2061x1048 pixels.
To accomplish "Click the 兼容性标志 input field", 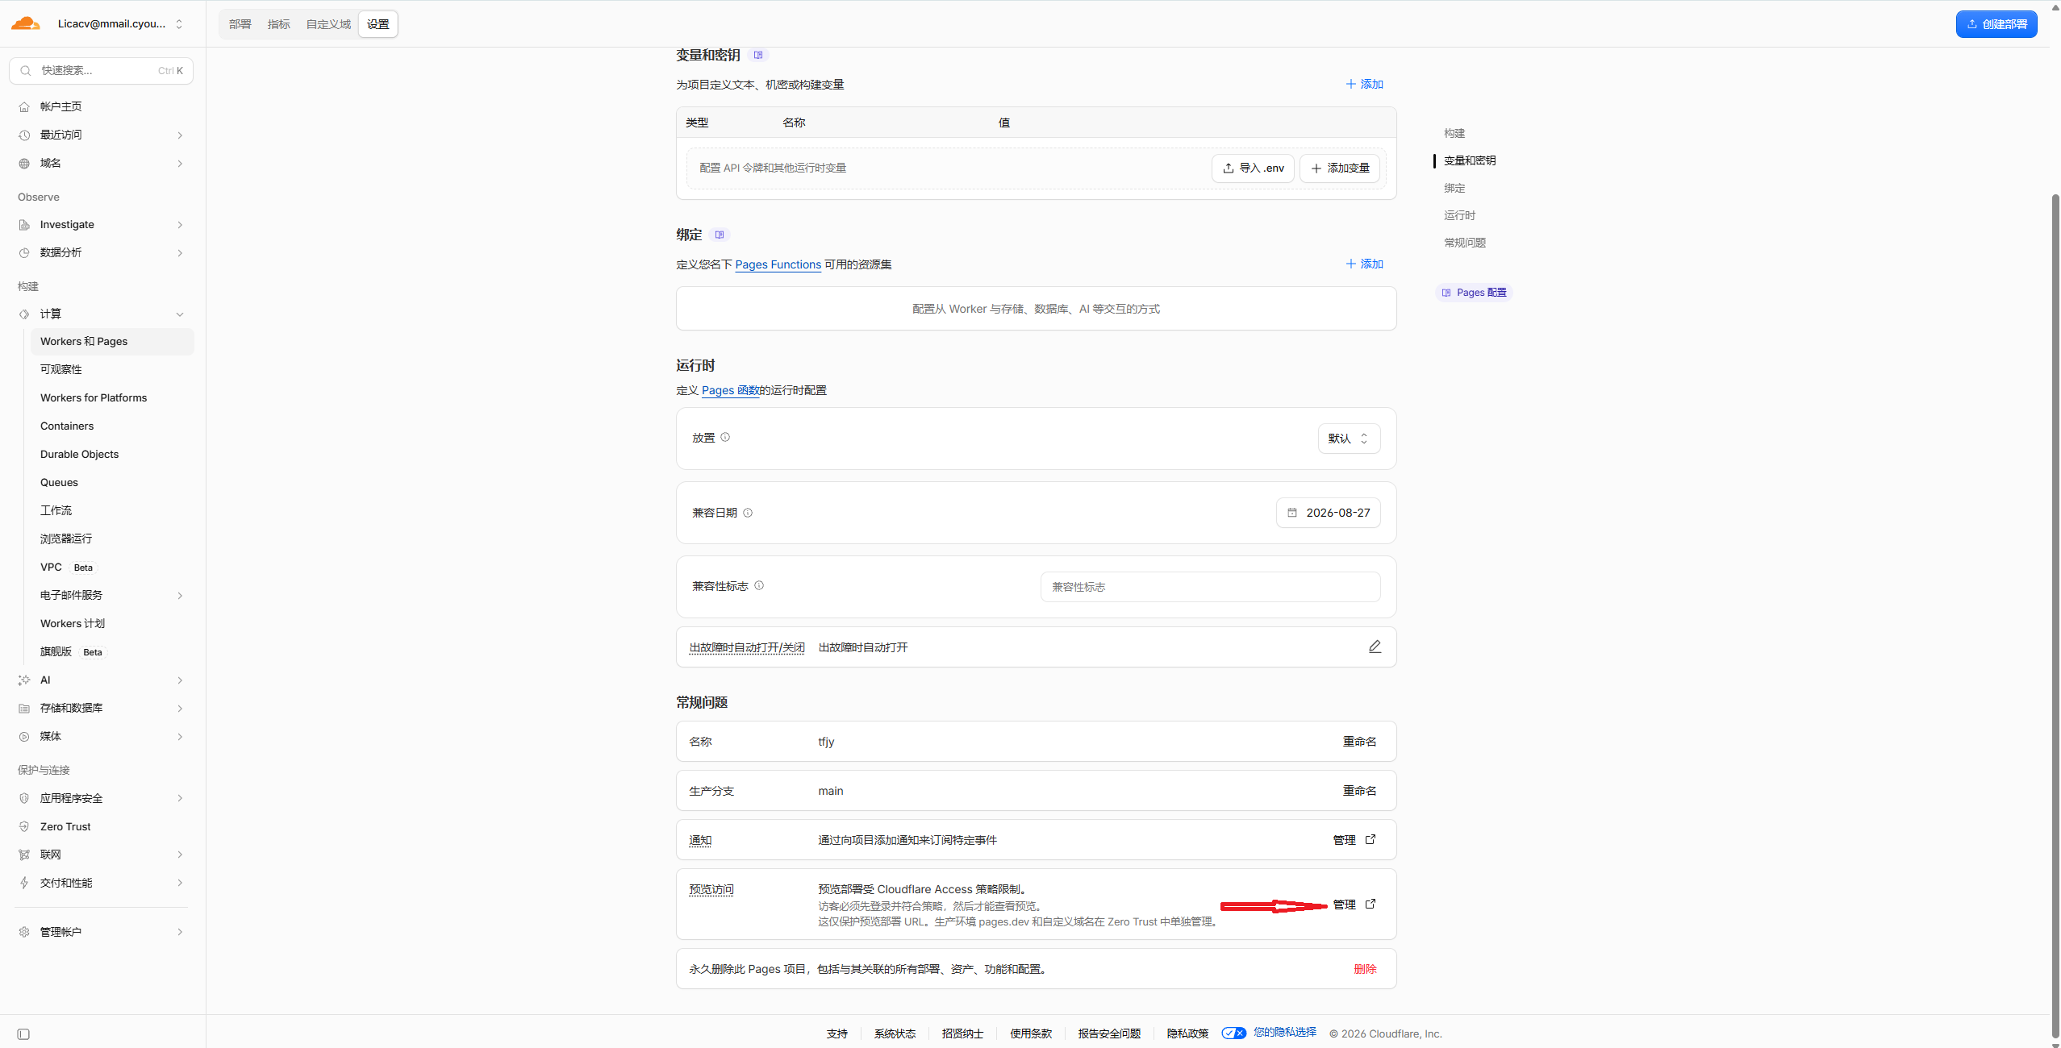I will [1210, 587].
